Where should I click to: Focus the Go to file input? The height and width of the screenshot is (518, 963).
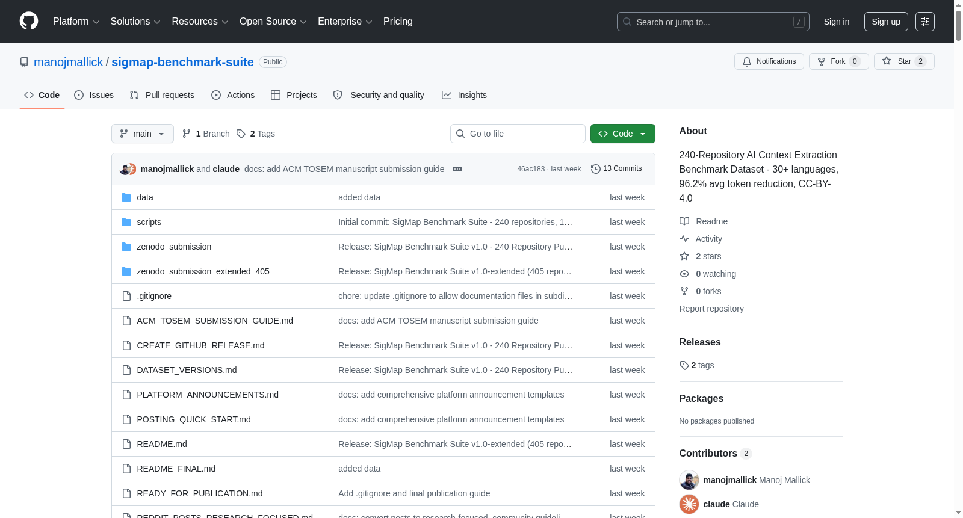(x=518, y=134)
